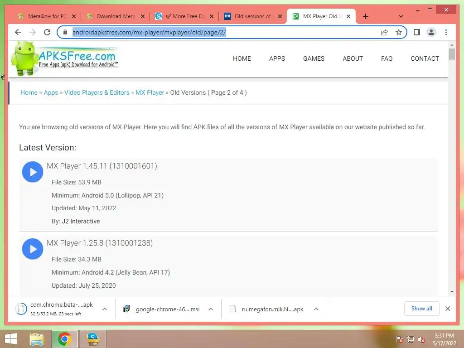The width and height of the screenshot is (464, 348).
Task: Expand ru.megafon.mlk apk options chevron
Action: pyautogui.click(x=316, y=309)
